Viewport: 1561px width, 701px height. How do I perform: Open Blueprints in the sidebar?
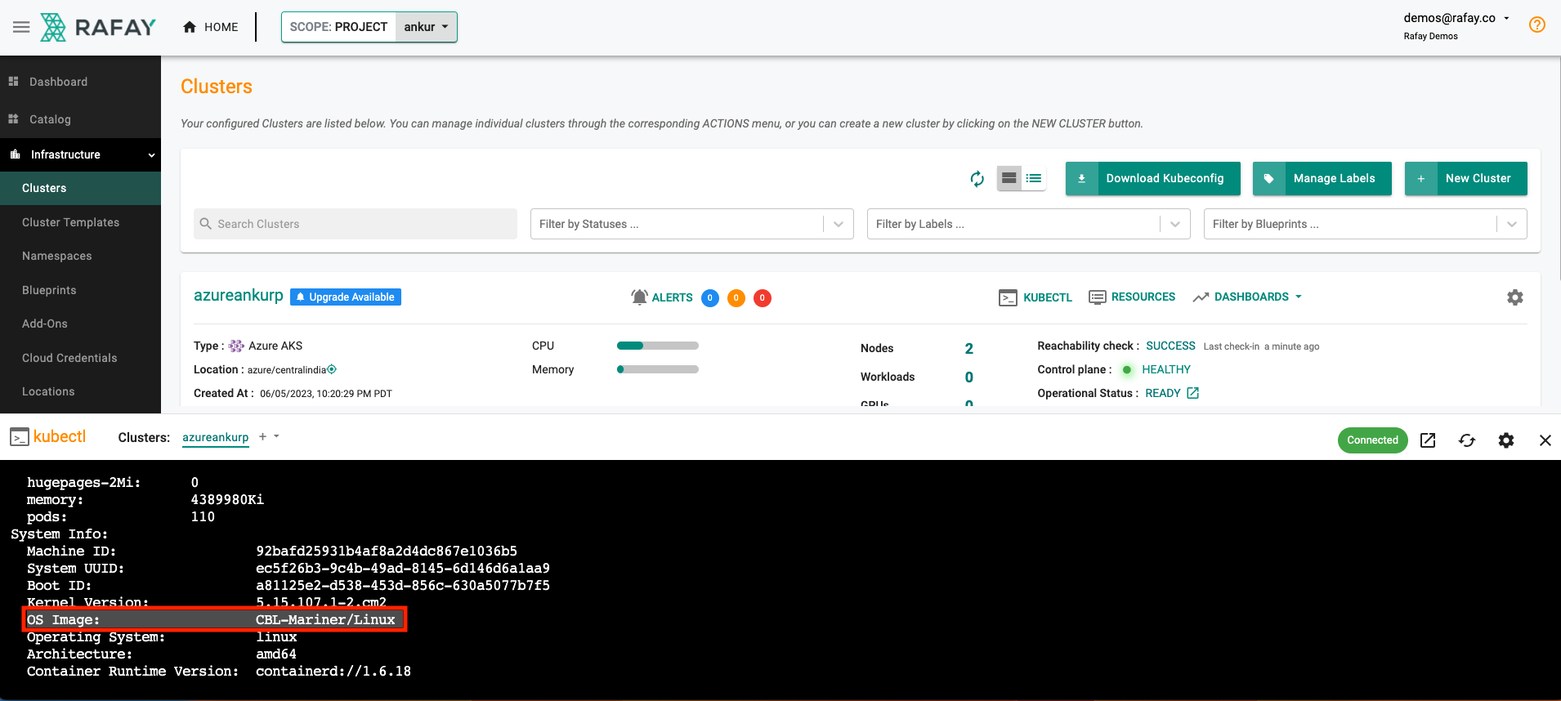tap(49, 290)
